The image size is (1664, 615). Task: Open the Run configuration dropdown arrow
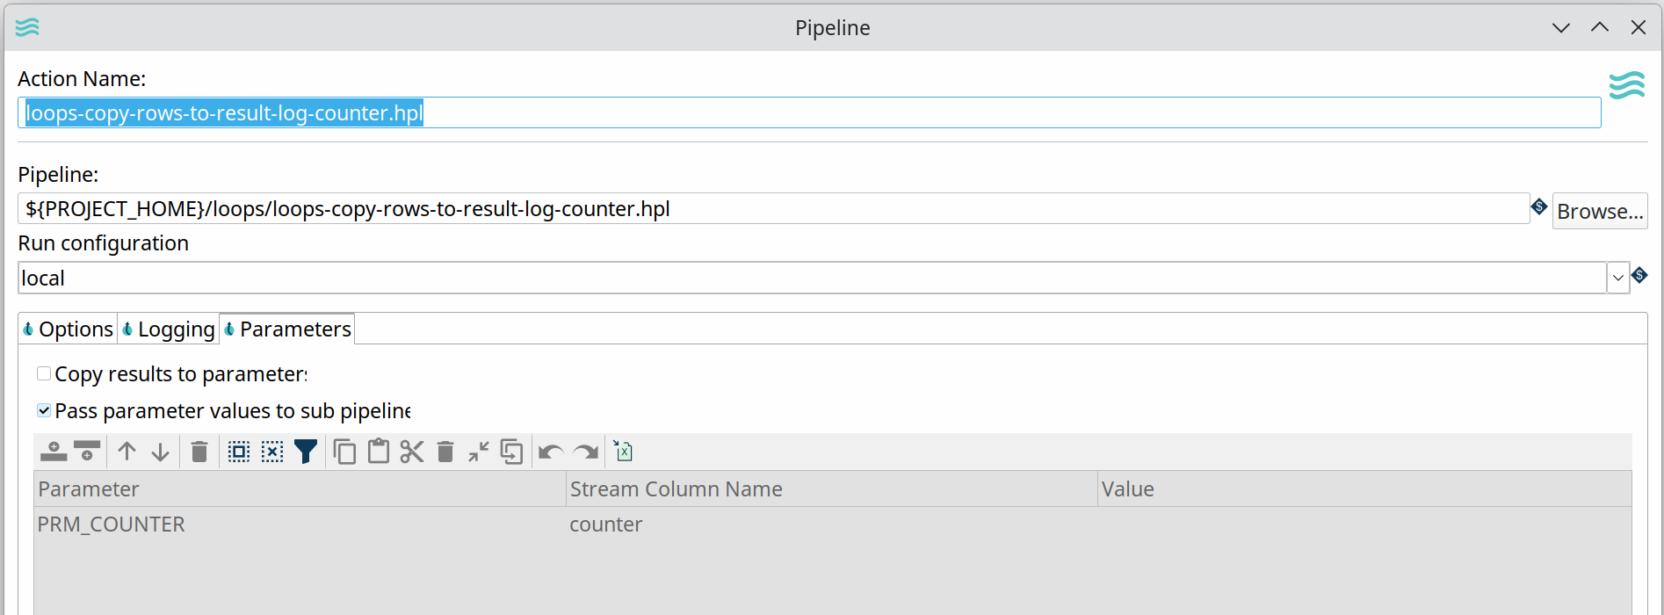click(x=1617, y=279)
